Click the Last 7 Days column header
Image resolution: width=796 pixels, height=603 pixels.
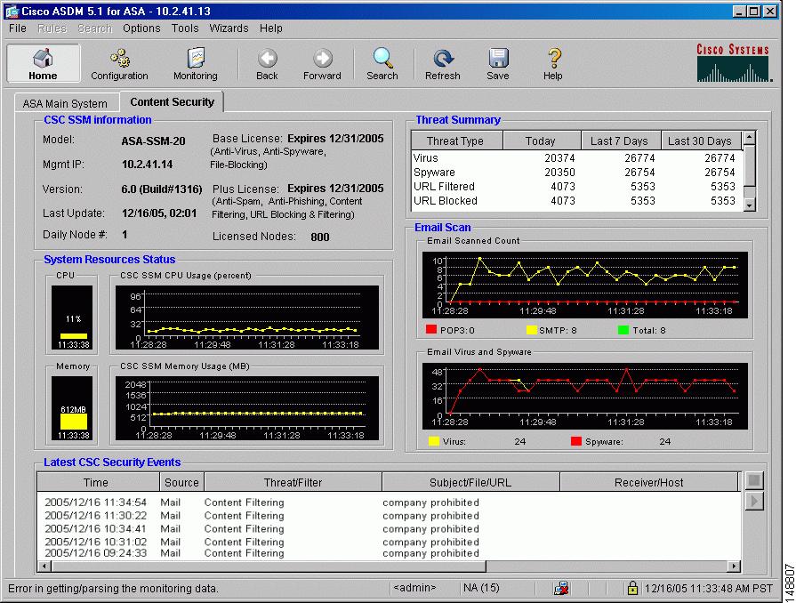click(620, 141)
